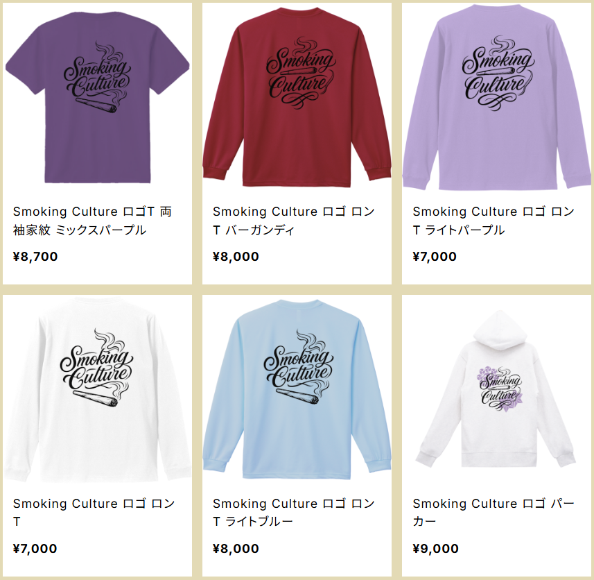Screen dimensions: 594x580
Task: Open the light purple long-sleeve shirt image
Action: tap(497, 98)
